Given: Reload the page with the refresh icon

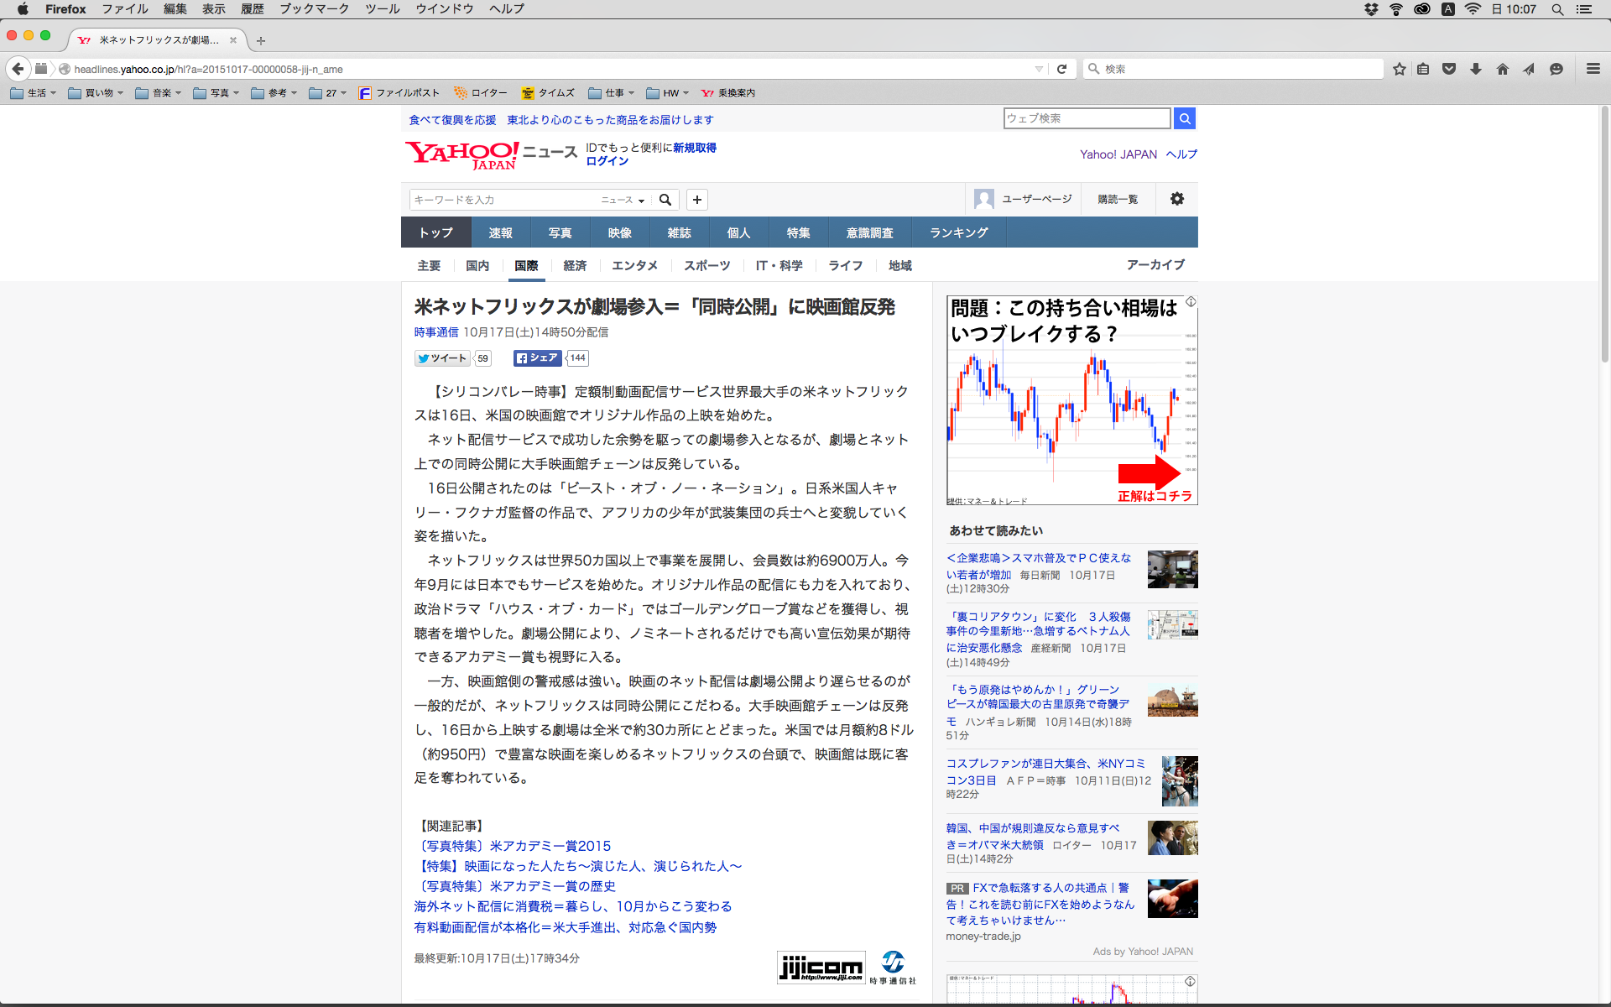Looking at the screenshot, I should click(x=1061, y=69).
